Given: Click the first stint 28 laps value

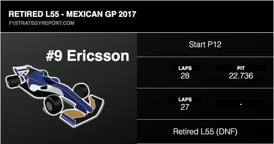Looking at the screenshot, I should point(185,76).
